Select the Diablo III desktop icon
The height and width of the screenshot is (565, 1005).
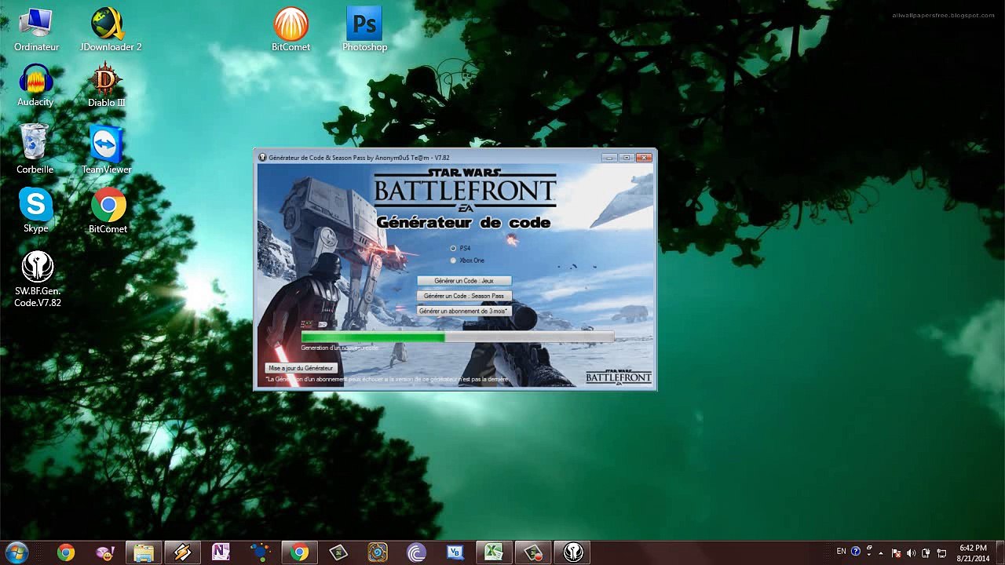(107, 86)
